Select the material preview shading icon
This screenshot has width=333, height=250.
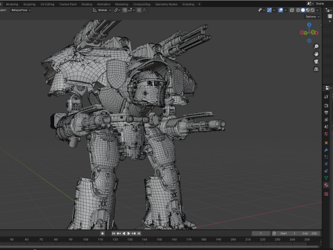(x=308, y=10)
